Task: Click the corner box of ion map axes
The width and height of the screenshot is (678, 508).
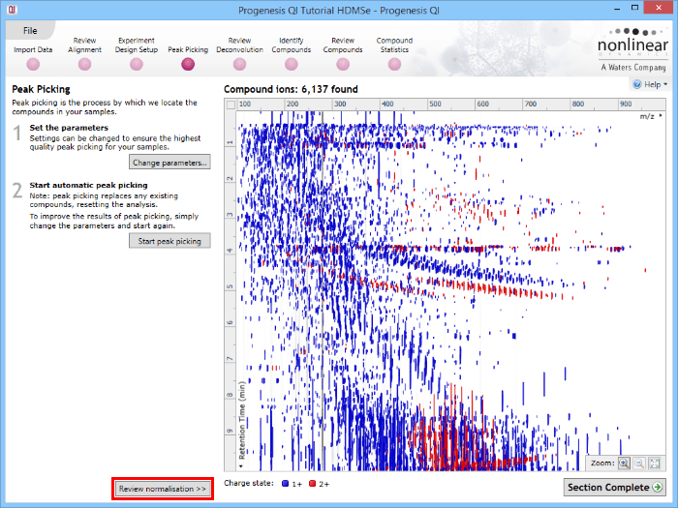Action: pos(231,105)
